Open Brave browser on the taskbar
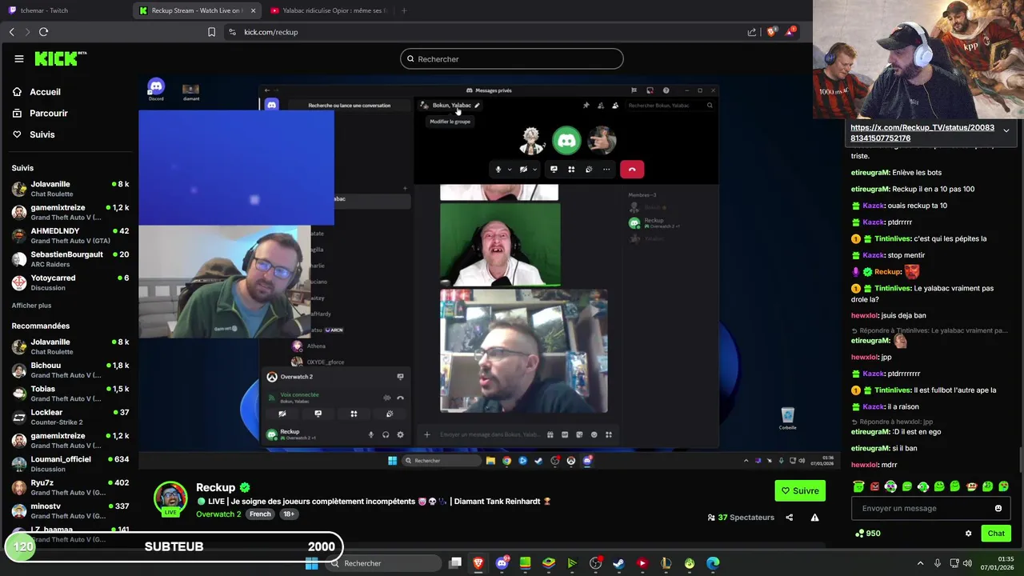 click(478, 563)
